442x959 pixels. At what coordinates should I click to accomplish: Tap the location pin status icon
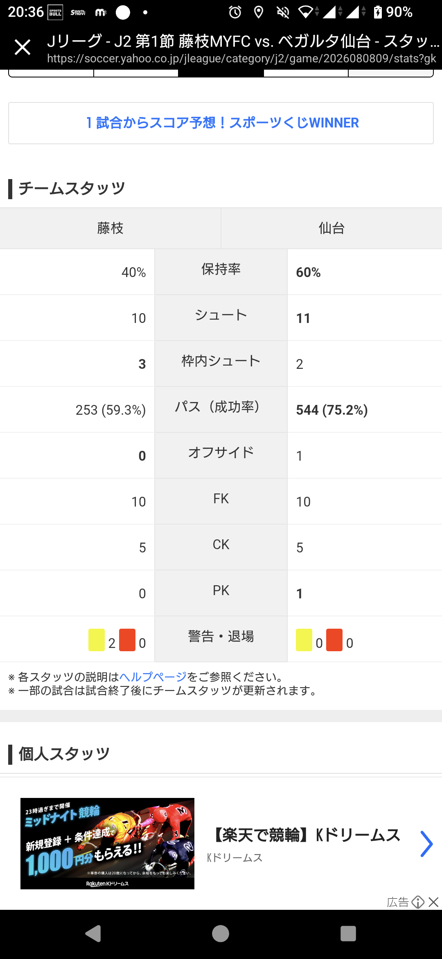(259, 12)
